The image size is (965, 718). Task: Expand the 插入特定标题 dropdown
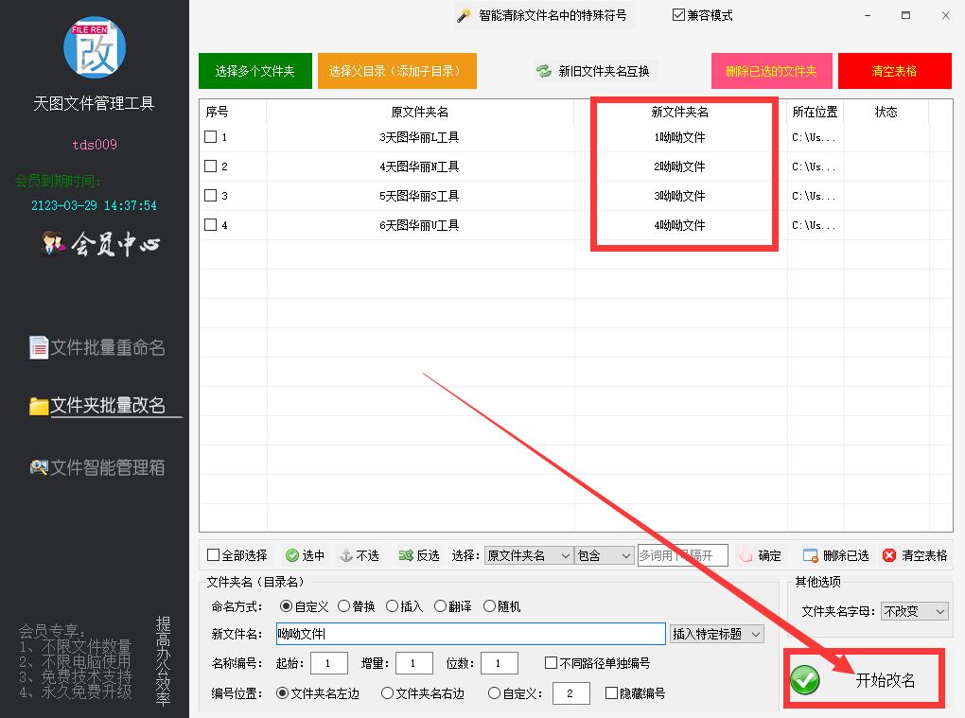point(716,634)
